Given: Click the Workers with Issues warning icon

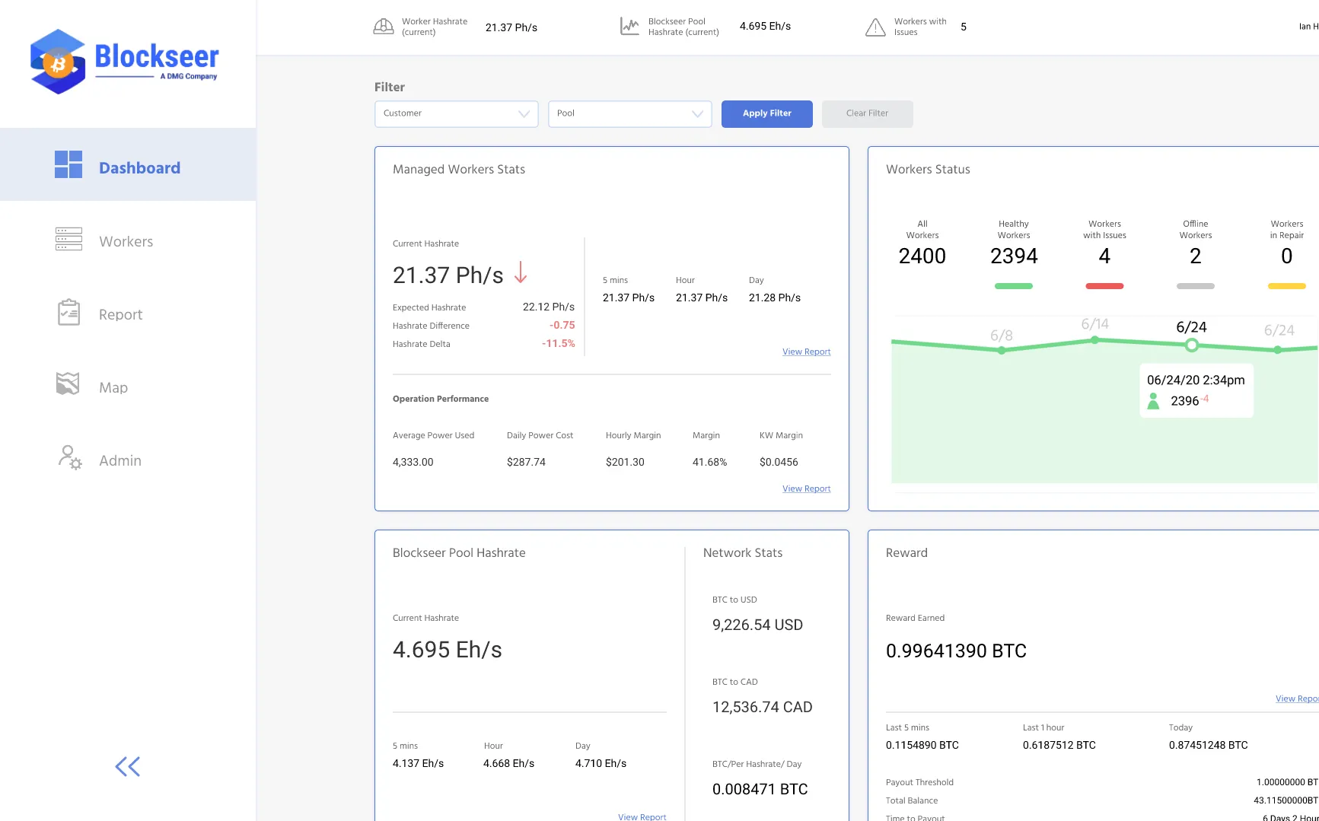Looking at the screenshot, I should [x=874, y=27].
